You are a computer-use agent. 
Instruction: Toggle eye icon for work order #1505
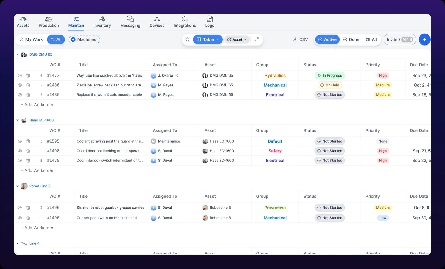20,141
